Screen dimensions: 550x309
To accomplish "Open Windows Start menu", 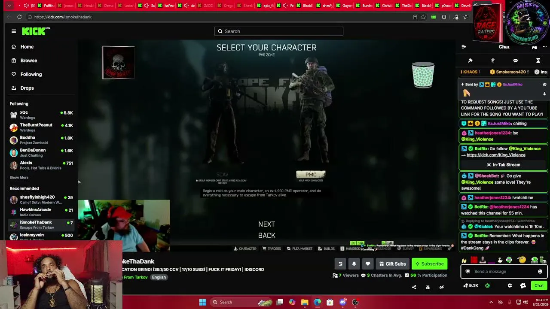I will pyautogui.click(x=202, y=302).
